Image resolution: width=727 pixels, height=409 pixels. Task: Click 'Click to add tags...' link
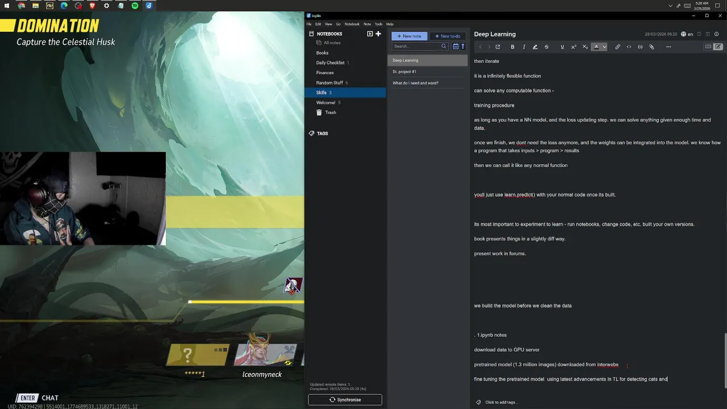click(x=501, y=402)
